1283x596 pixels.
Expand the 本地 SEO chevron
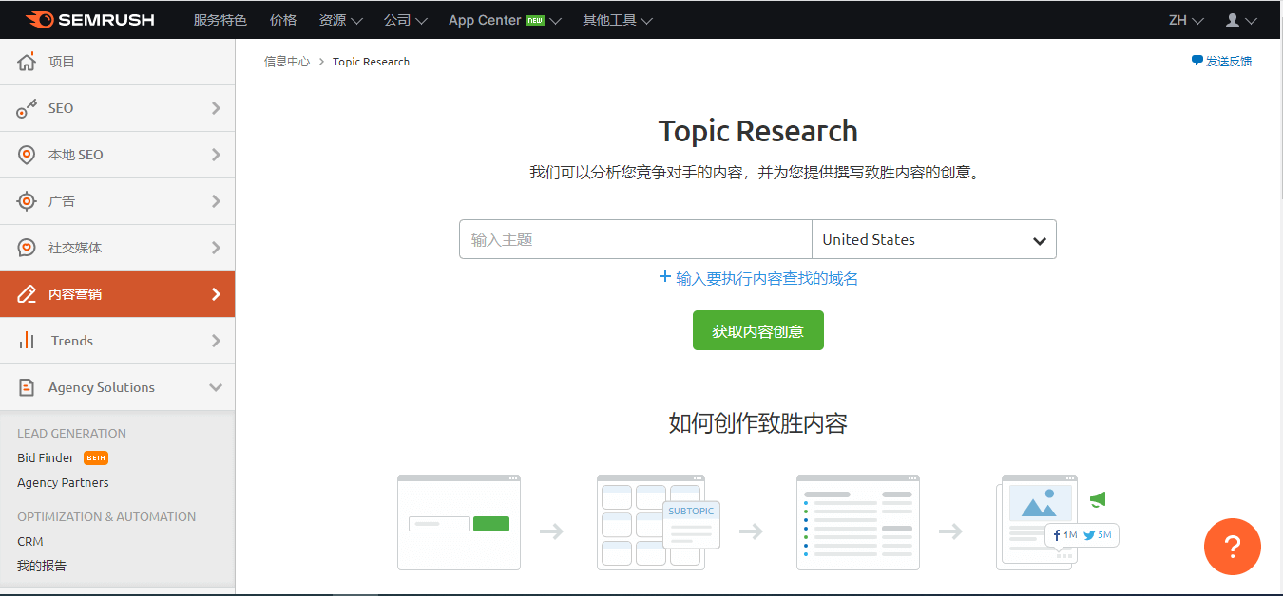click(216, 155)
